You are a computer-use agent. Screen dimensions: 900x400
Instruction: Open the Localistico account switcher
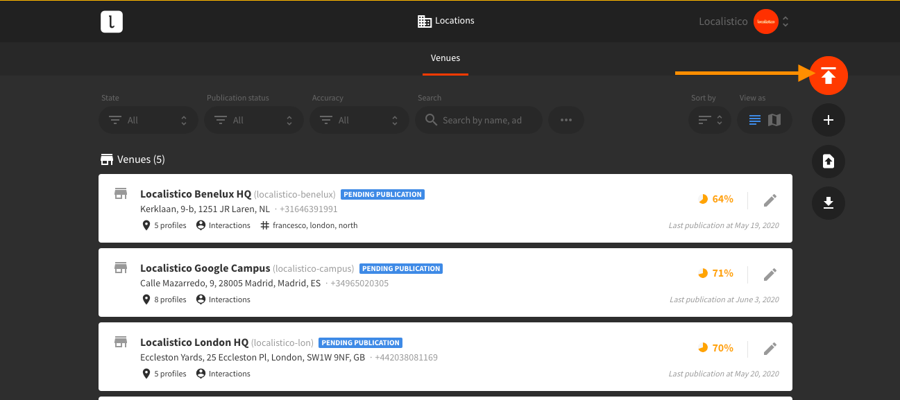pos(744,21)
